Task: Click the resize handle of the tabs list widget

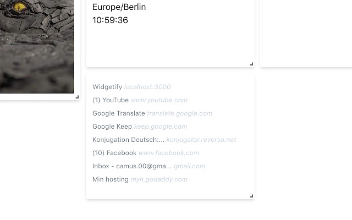Action: tap(251, 196)
